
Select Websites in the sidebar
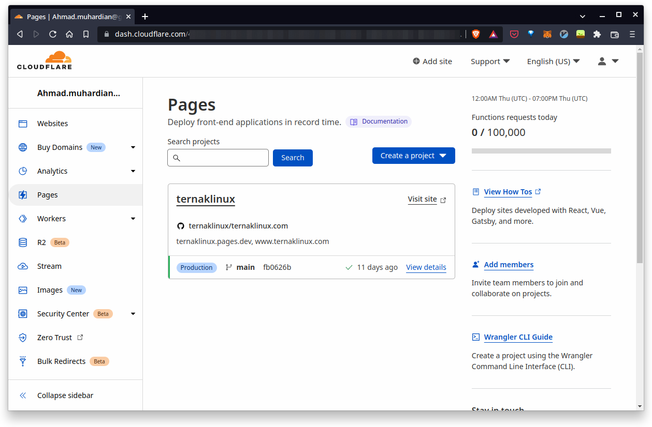pyautogui.click(x=52, y=123)
